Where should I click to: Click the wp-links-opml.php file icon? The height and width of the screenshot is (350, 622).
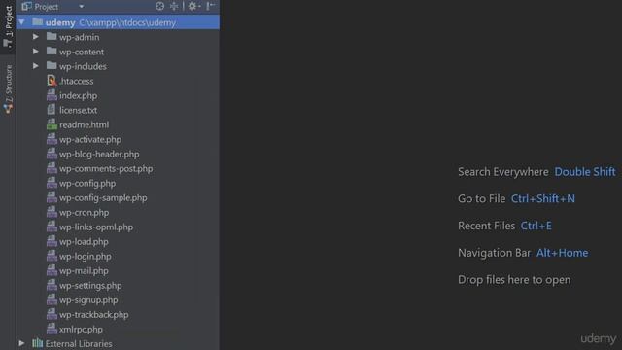pyautogui.click(x=52, y=227)
